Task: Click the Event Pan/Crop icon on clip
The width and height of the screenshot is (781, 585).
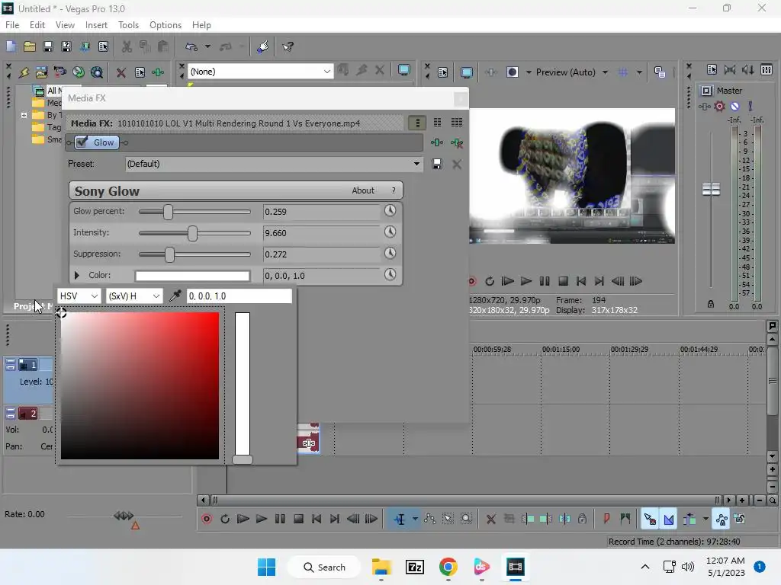Action: 308,443
